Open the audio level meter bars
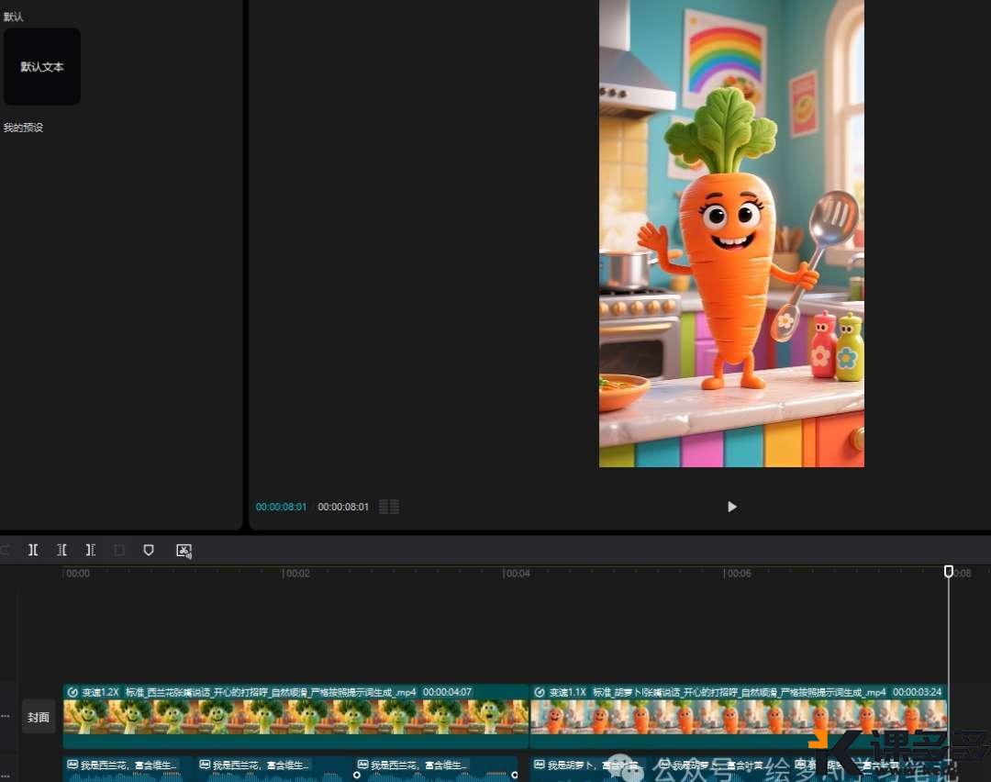 389,507
